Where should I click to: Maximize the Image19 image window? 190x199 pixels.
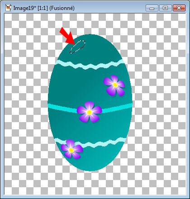pyautogui.click(x=165, y=8)
